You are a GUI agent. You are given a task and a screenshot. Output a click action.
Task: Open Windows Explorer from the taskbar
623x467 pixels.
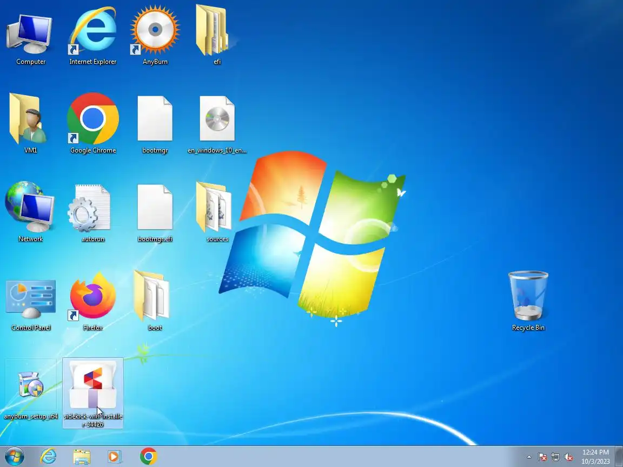[82, 457]
